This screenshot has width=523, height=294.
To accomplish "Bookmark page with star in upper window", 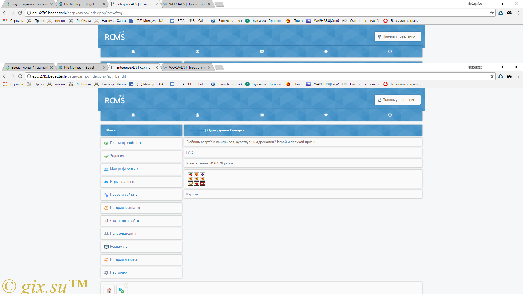I will pos(492,13).
